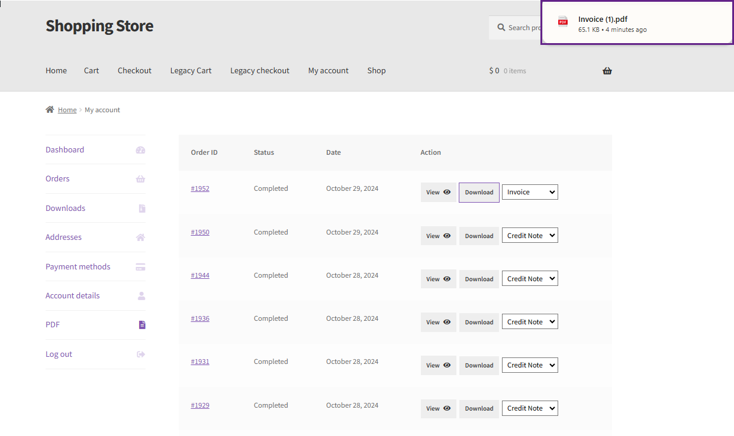Click the eye icon for order #1952

click(447, 192)
